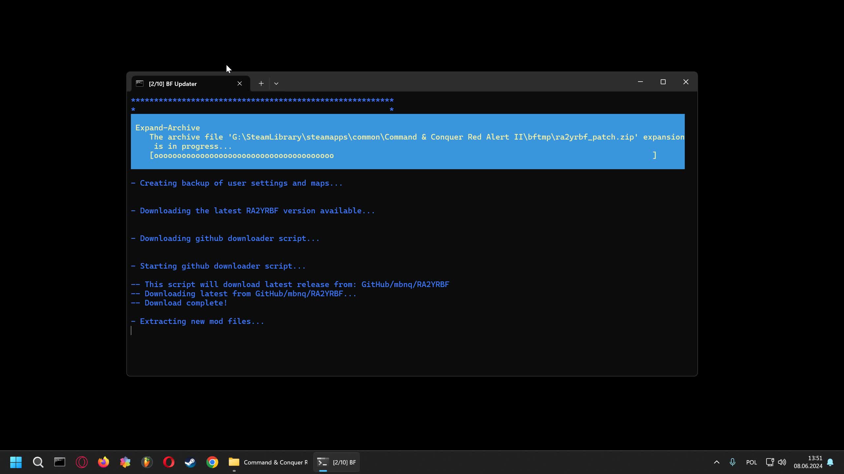Click 'Downloading latest from GitHub/mbnq/RA2YRBF' line
Screen dimensions: 844x474
click(244, 294)
